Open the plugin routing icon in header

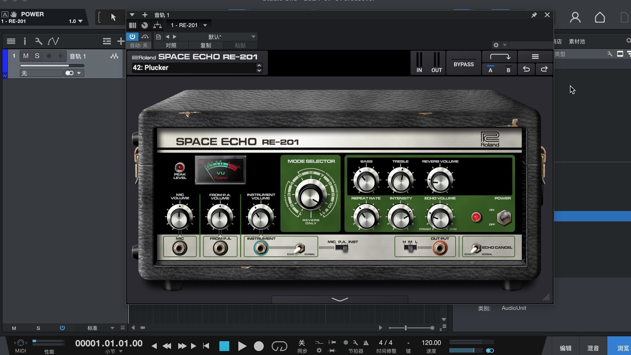(157, 25)
